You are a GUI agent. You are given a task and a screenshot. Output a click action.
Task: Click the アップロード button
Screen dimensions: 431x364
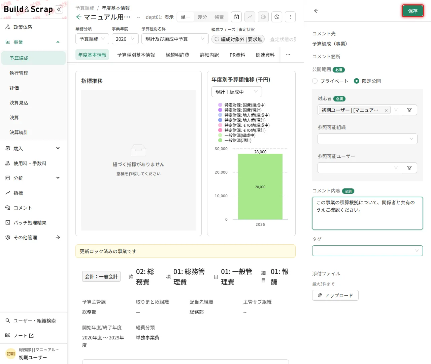click(335, 295)
